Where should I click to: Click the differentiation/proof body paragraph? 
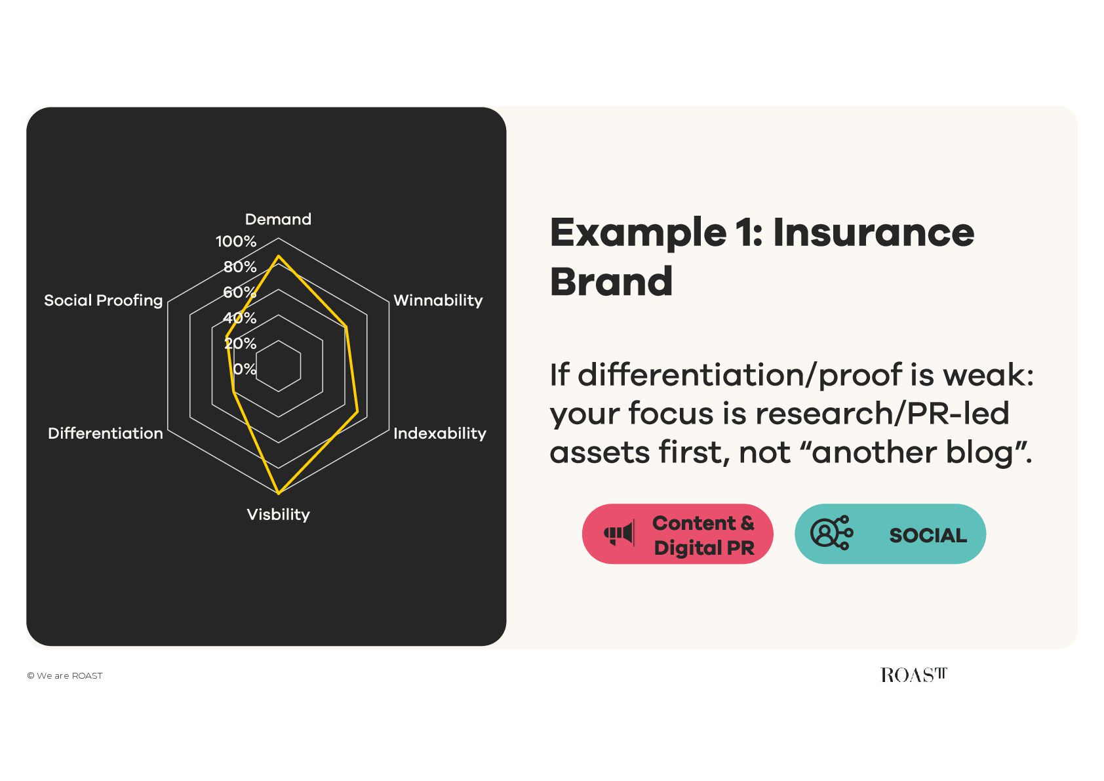[791, 414]
